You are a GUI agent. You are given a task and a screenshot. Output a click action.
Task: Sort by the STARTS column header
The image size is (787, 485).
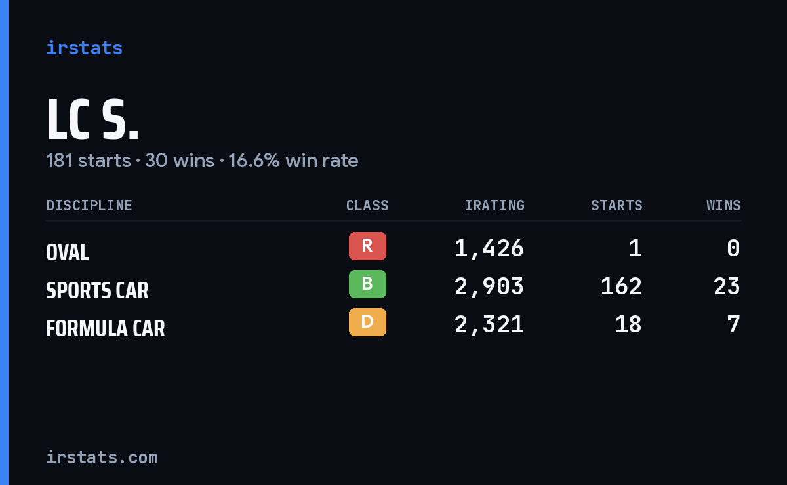616,205
